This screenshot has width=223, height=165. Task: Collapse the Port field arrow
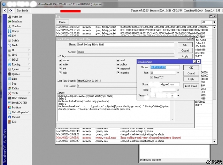click(178, 73)
